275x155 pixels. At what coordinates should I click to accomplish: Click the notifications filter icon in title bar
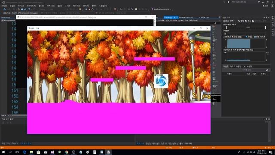pyautogui.click(x=224, y=2)
